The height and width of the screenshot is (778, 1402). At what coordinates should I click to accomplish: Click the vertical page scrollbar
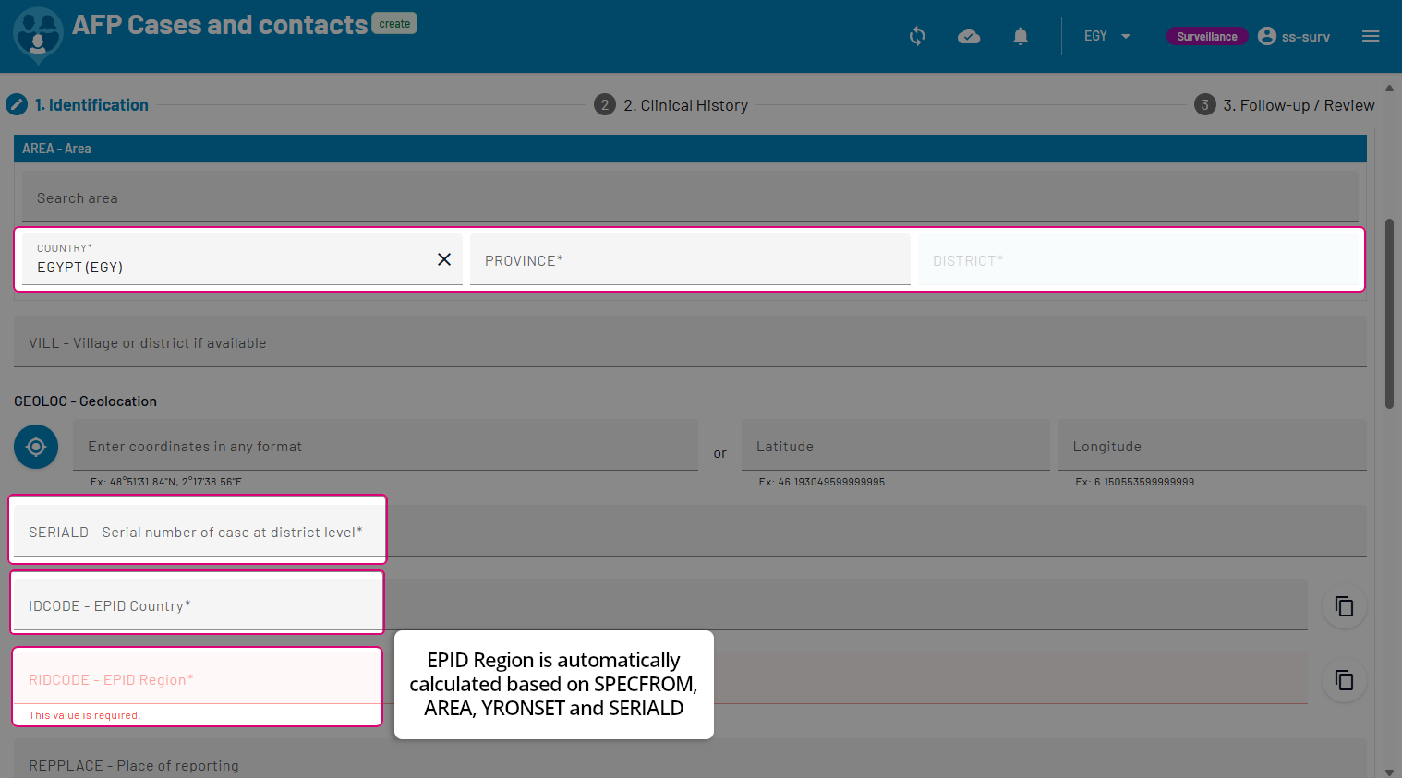(1389, 314)
